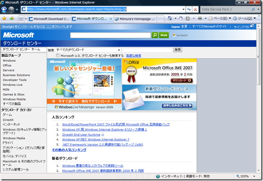
Task: Open すべてのMicrosoftのサイト link
Action: [x=209, y=26]
